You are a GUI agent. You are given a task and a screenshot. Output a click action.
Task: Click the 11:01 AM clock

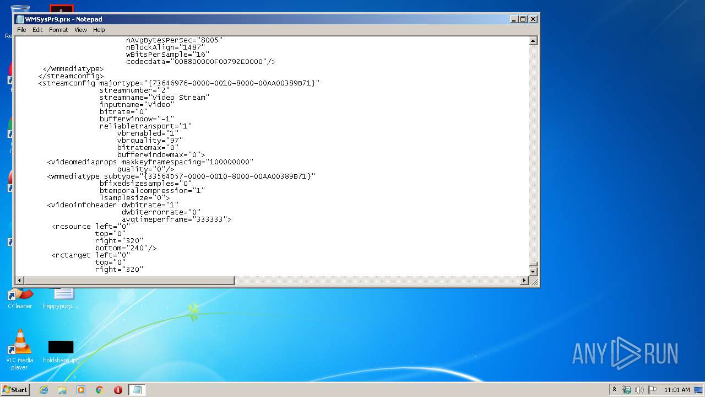click(677, 390)
